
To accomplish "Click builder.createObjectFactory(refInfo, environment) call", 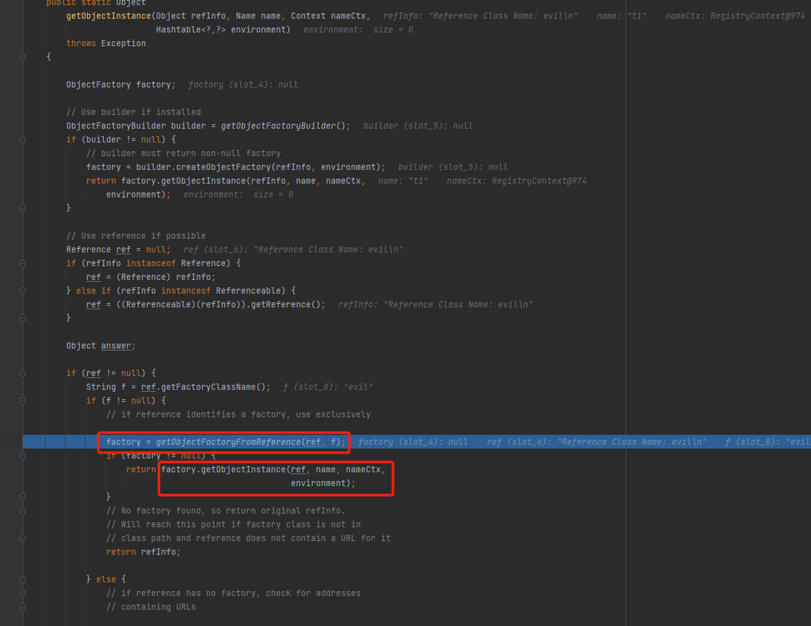I will [258, 167].
